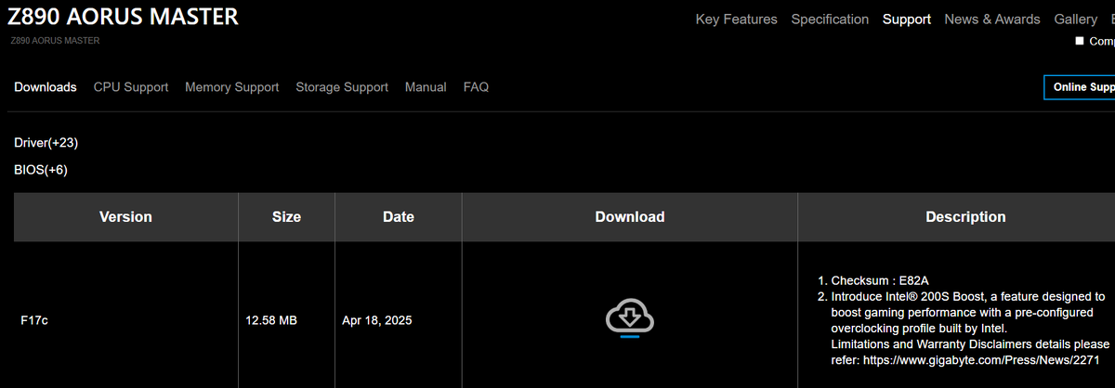
Task: Click the Size column header
Action: click(x=286, y=217)
